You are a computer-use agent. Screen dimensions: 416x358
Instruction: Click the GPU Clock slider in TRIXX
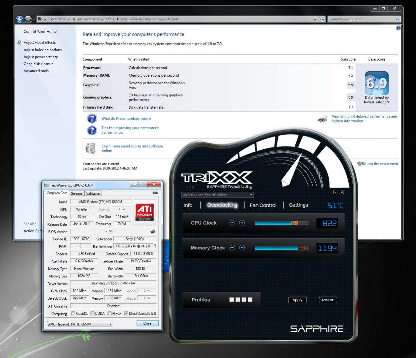[x=281, y=223]
